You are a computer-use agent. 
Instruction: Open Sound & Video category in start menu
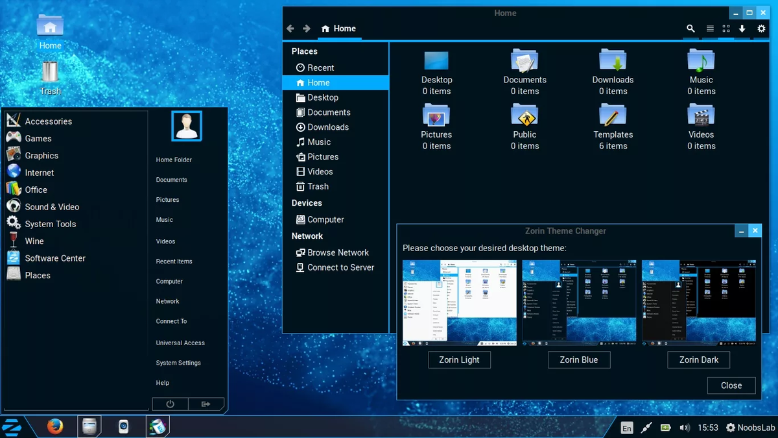pyautogui.click(x=77, y=207)
